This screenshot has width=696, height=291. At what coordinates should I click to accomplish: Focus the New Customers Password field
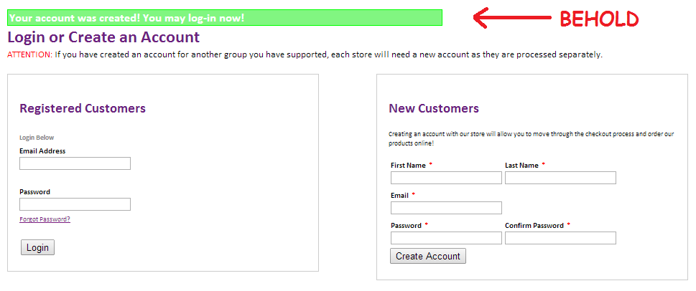click(446, 238)
